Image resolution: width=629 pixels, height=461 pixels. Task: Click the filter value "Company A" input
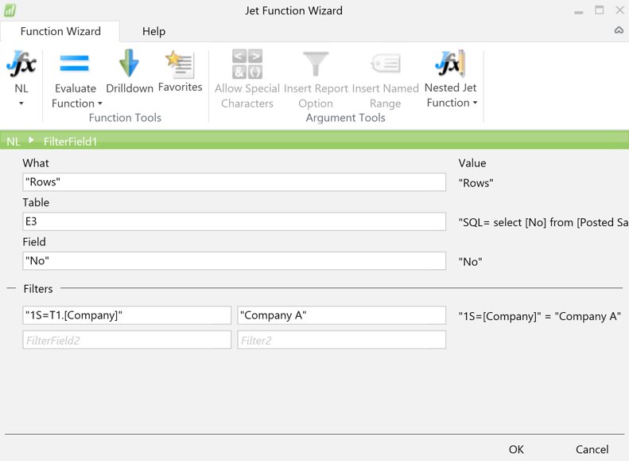click(x=341, y=315)
